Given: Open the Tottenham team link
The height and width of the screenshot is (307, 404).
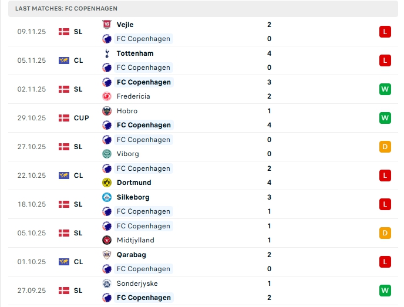Looking at the screenshot, I should coord(135,53).
